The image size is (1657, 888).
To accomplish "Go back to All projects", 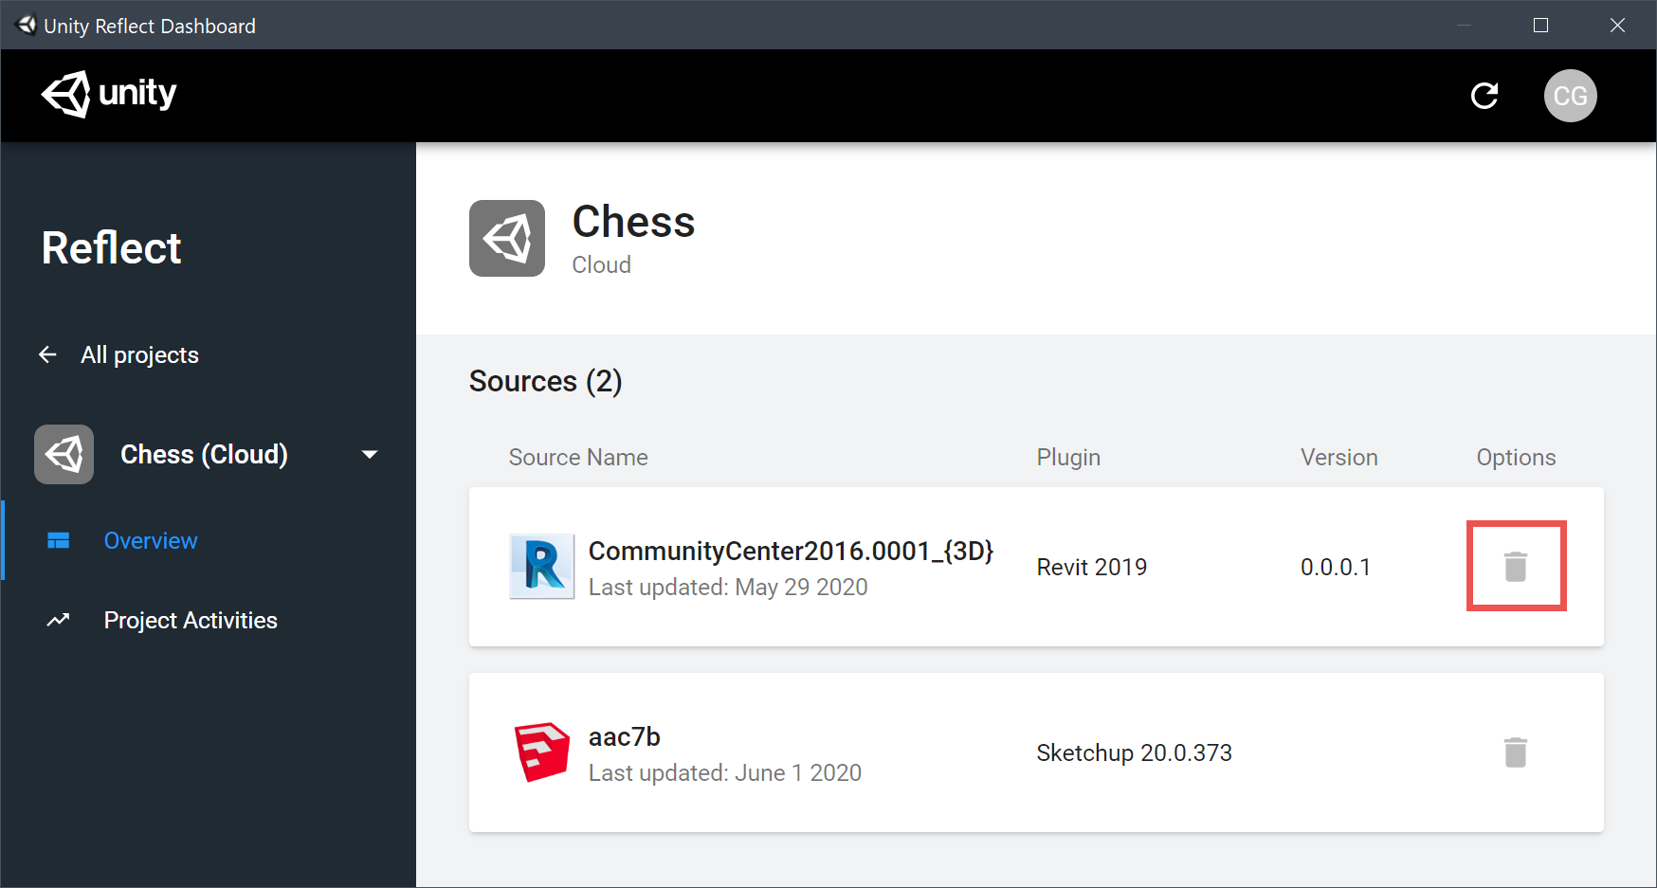I will tap(139, 354).
